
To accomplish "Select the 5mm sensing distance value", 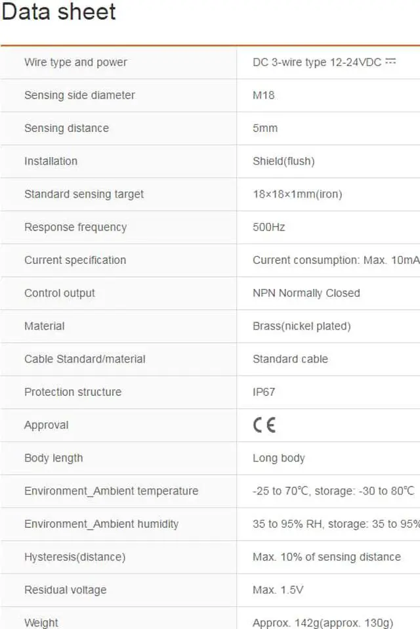I will click(265, 128).
